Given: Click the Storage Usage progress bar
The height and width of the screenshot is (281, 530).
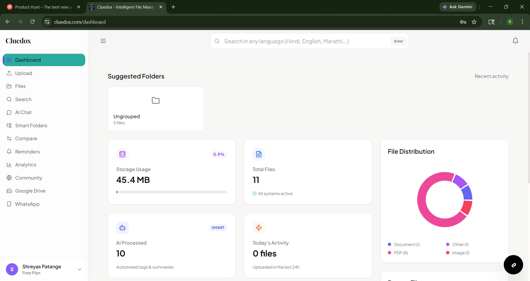Looking at the screenshot, I should point(172,192).
